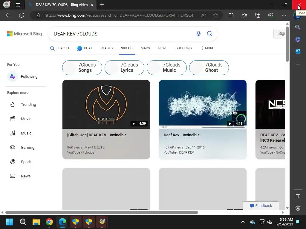Add a sidebar app with plus icon
The width and height of the screenshot is (306, 229).
[x=298, y=64]
